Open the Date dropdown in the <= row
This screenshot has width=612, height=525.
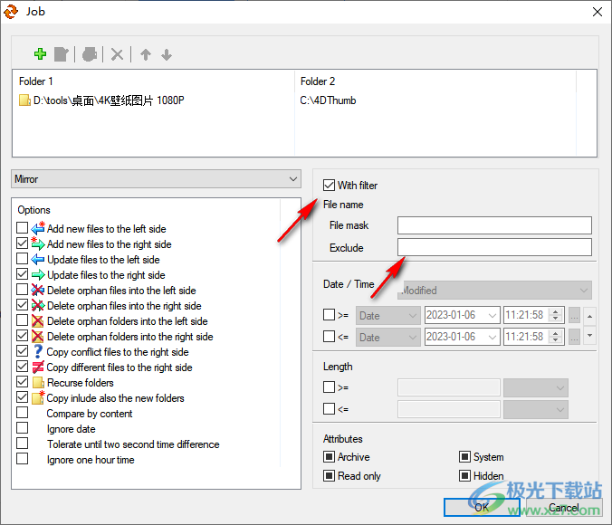[388, 338]
